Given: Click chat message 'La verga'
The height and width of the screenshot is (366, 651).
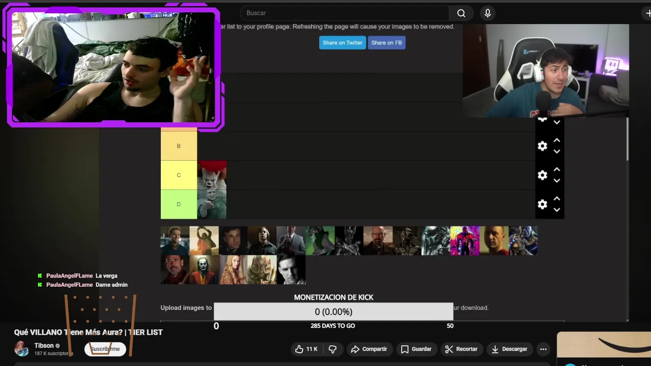Looking at the screenshot, I should (106, 276).
